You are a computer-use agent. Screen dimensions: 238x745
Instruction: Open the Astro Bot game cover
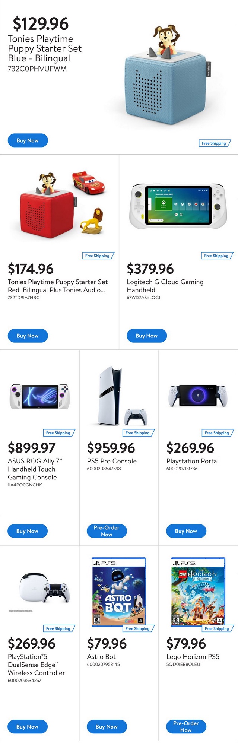[x=118, y=592]
